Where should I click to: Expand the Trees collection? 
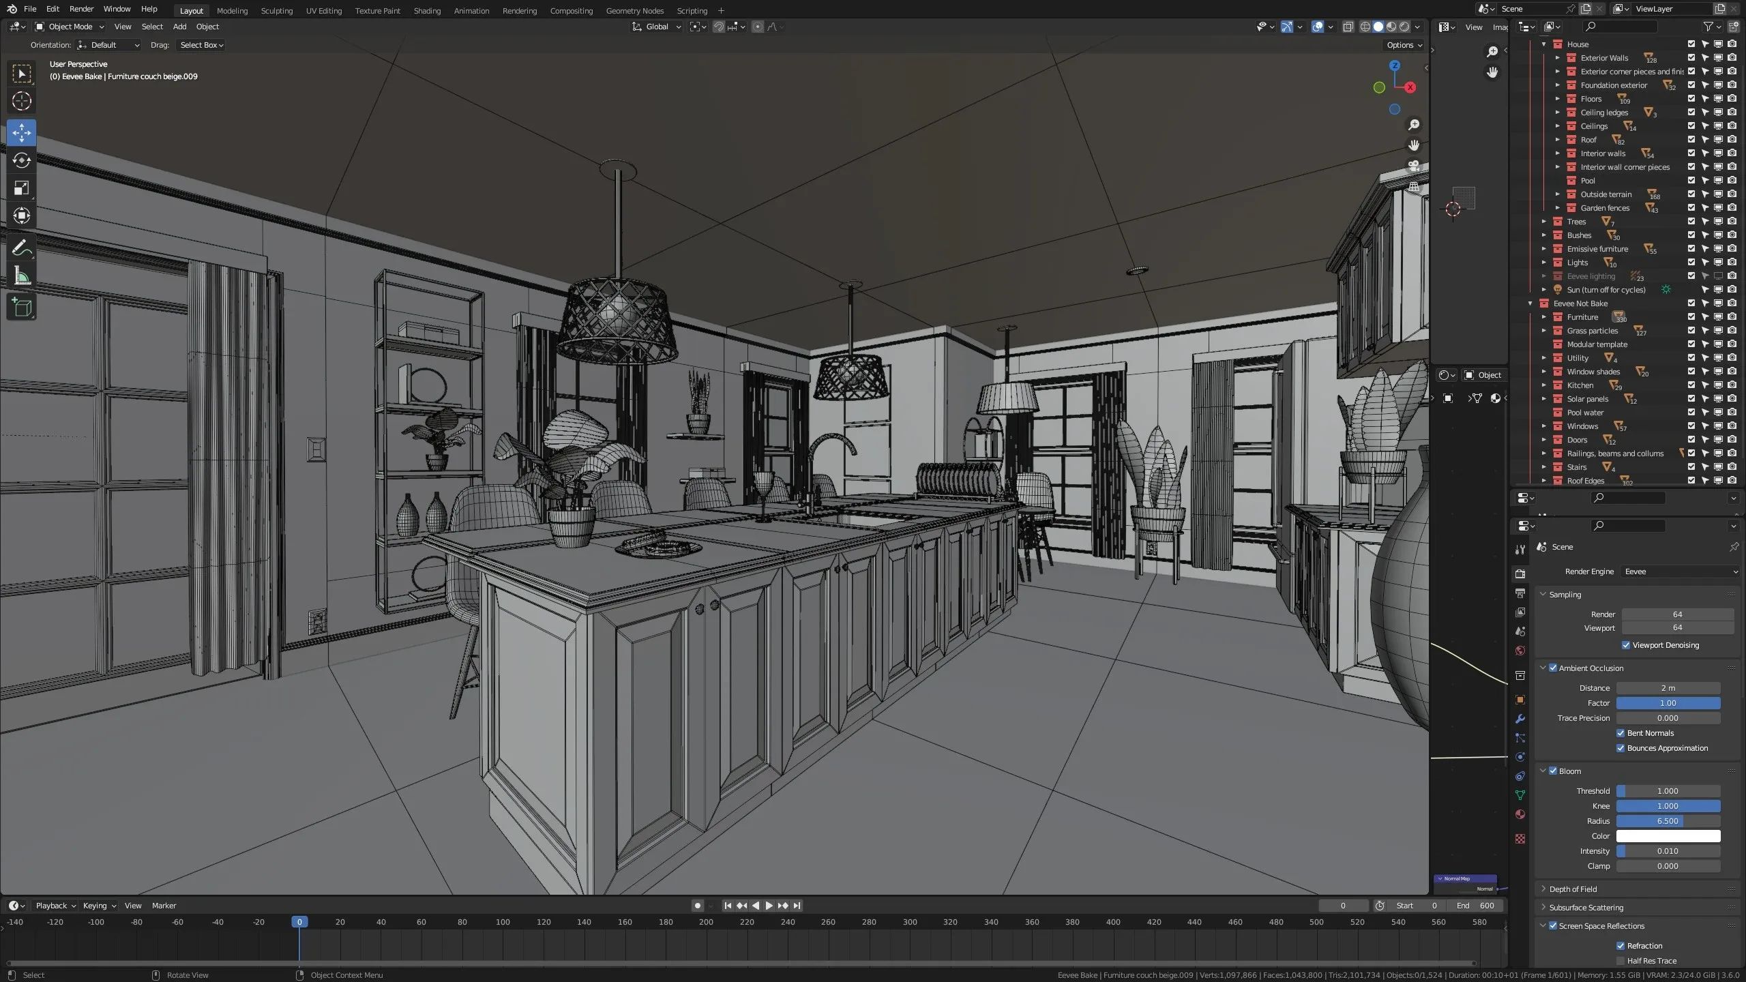(x=1543, y=221)
